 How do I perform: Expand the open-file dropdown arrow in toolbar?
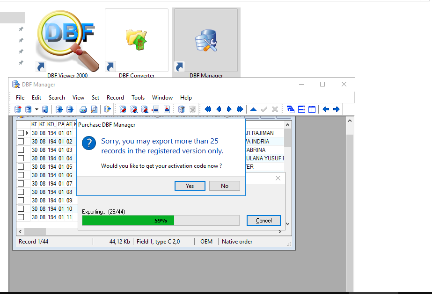point(37,109)
